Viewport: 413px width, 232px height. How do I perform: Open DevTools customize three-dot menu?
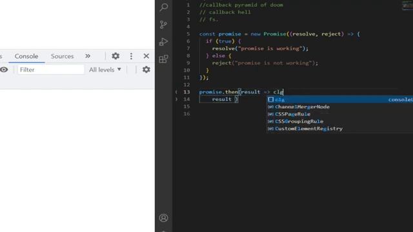[x=131, y=56]
